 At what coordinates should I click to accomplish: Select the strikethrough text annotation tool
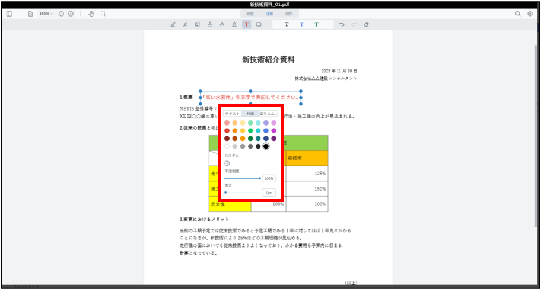click(222, 24)
